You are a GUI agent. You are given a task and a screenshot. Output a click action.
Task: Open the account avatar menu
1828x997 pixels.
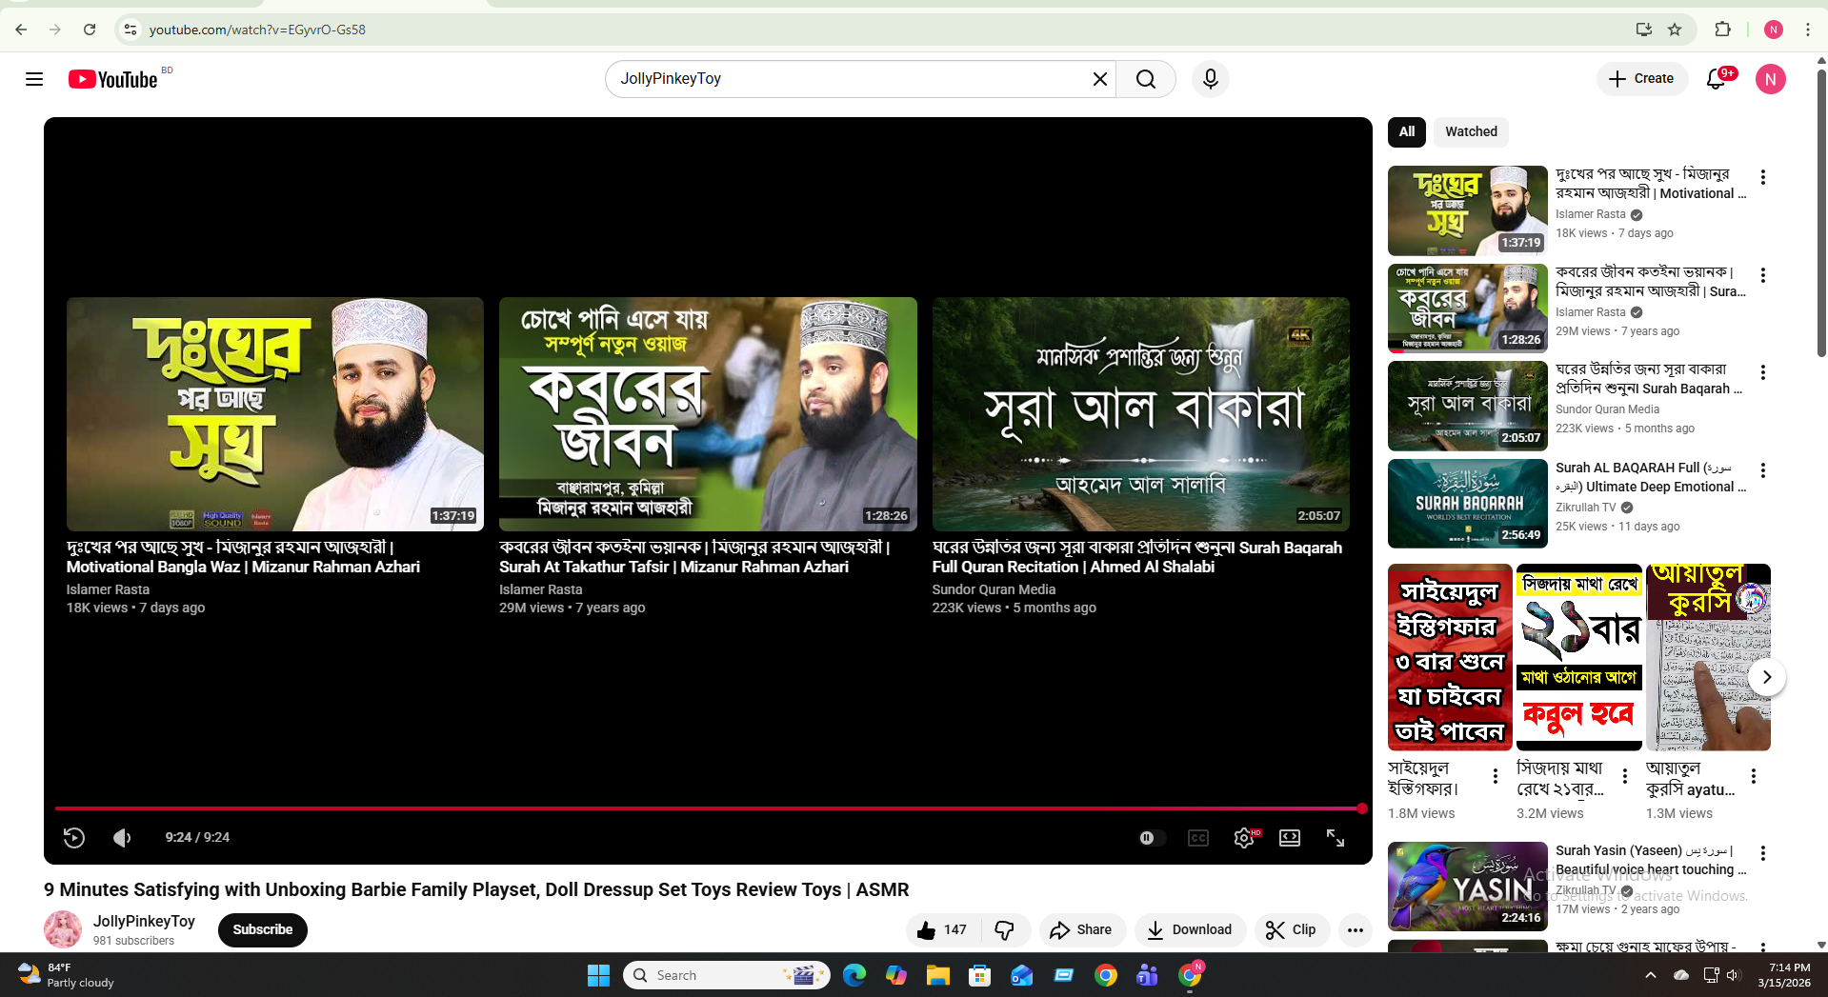1770,79
